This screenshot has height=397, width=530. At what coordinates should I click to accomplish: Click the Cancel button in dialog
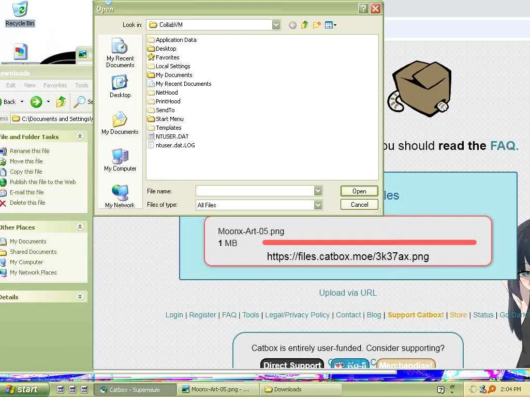pos(359,205)
